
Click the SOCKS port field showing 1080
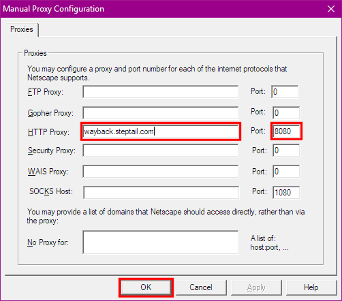click(286, 193)
